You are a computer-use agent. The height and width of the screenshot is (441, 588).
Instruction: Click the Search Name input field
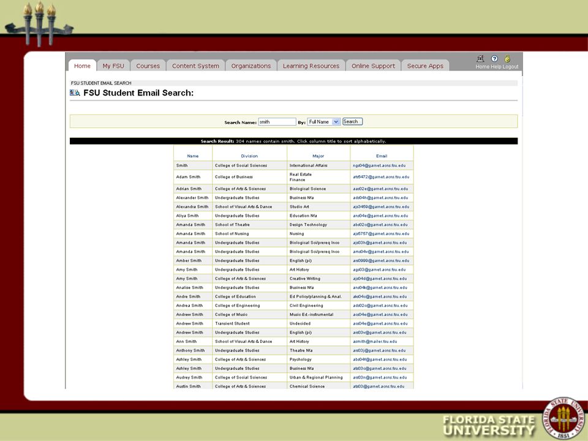[277, 122]
